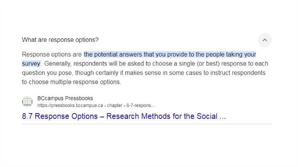Click the last line "to choose multiple response options."

(x=71, y=82)
